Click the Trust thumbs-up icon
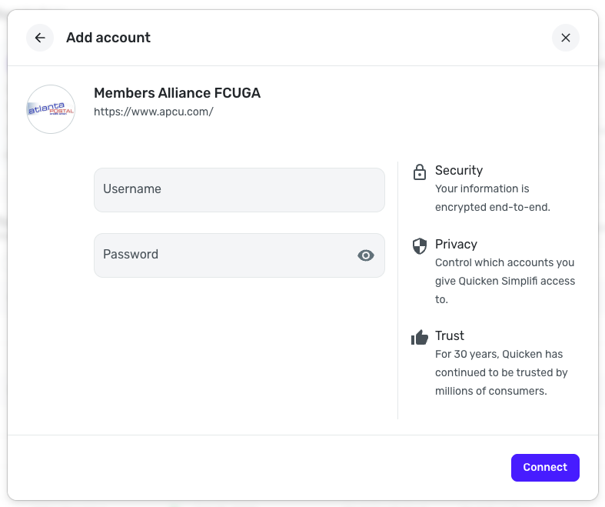 tap(420, 337)
